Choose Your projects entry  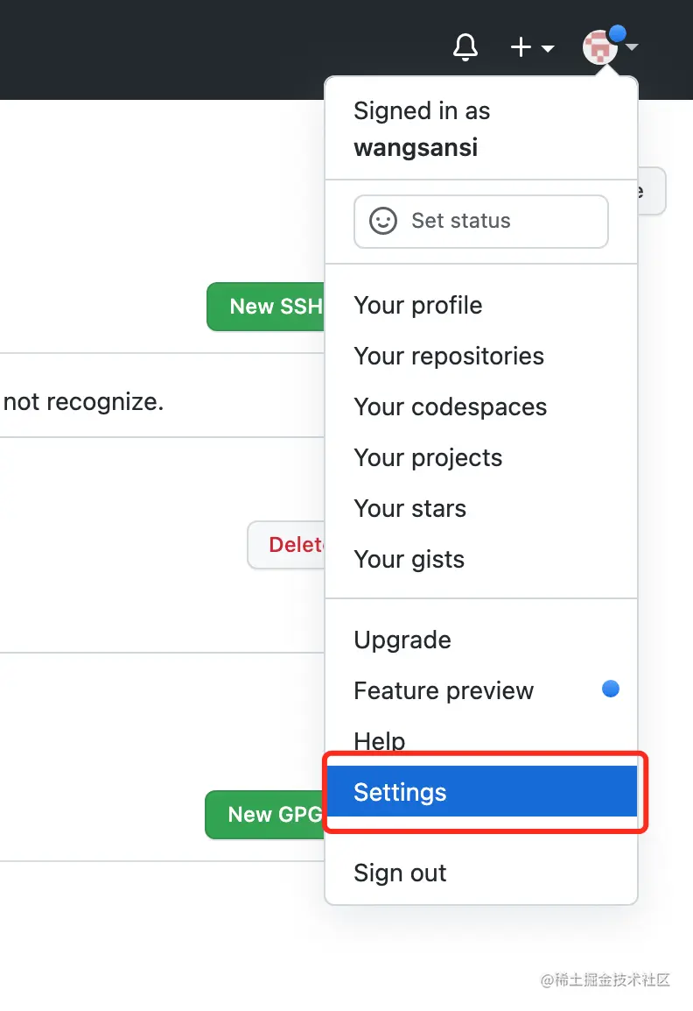click(x=428, y=457)
